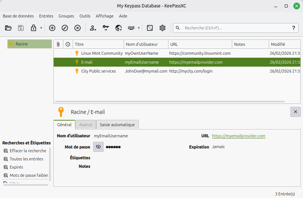Open the password generator dice icon
The width and height of the screenshot is (303, 198).
(150, 28)
